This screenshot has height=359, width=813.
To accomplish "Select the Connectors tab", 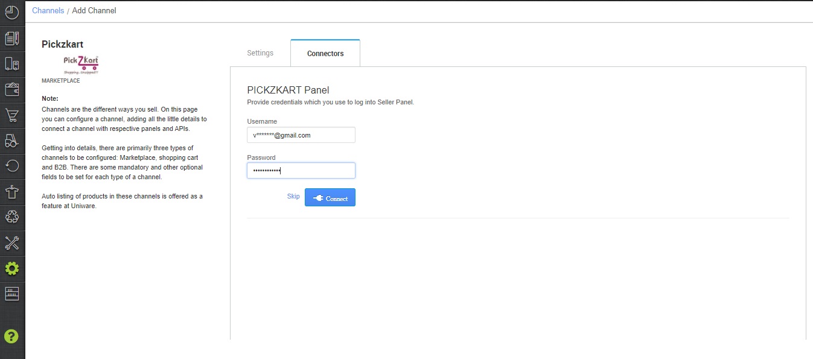I will [x=325, y=53].
